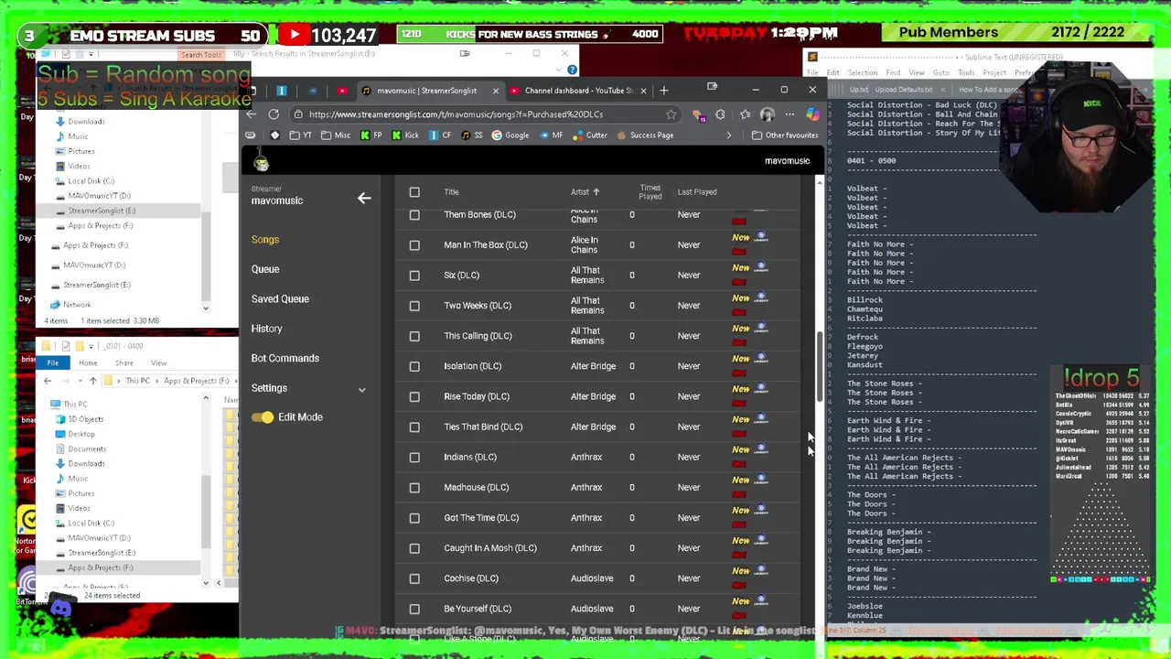This screenshot has width=1171, height=659.
Task: Open the YT bookmarks folder
Action: 301,135
